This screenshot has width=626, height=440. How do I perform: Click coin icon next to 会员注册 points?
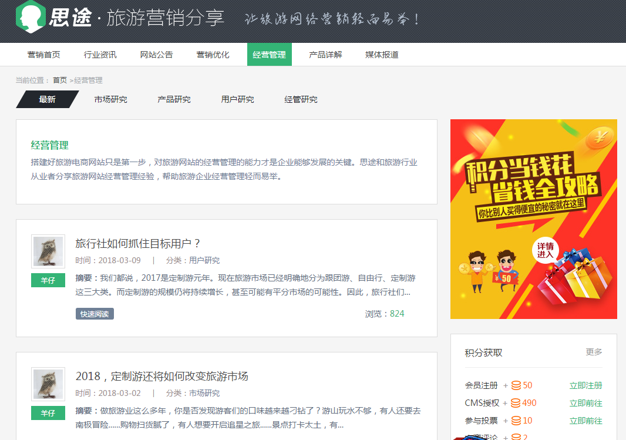516,385
